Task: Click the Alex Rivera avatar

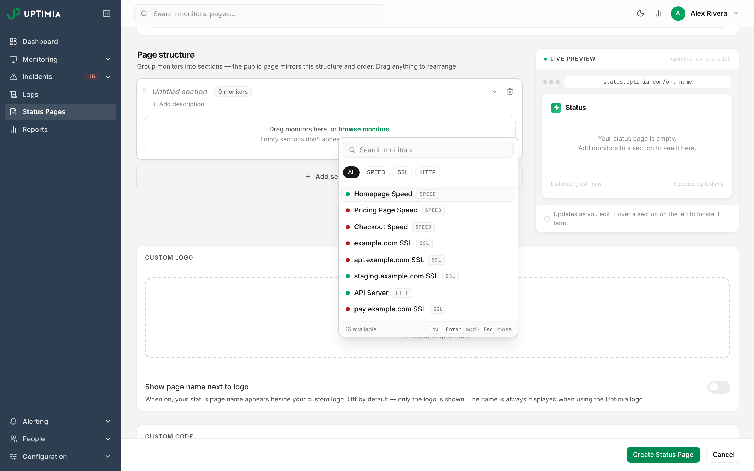Action: coord(678,13)
